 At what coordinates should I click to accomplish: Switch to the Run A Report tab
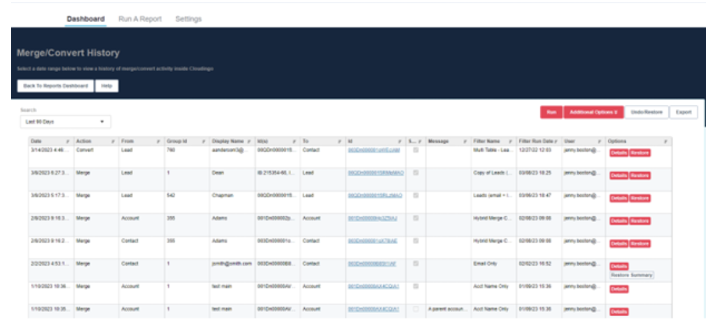pyautogui.click(x=140, y=19)
